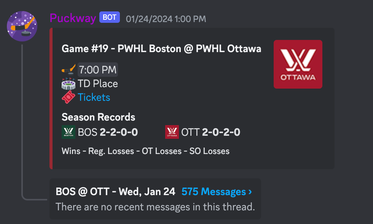Open the 575 Messages thread link

214,192
